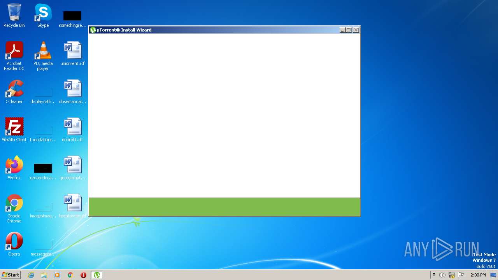Image resolution: width=498 pixels, height=280 pixels.
Task: Open Opera from the taskbar
Action: tap(83, 275)
